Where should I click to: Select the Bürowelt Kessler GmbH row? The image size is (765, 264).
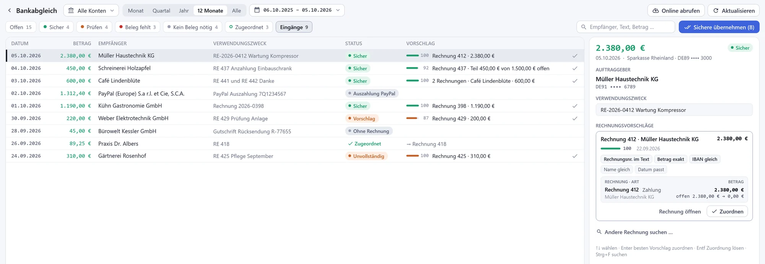click(295, 131)
